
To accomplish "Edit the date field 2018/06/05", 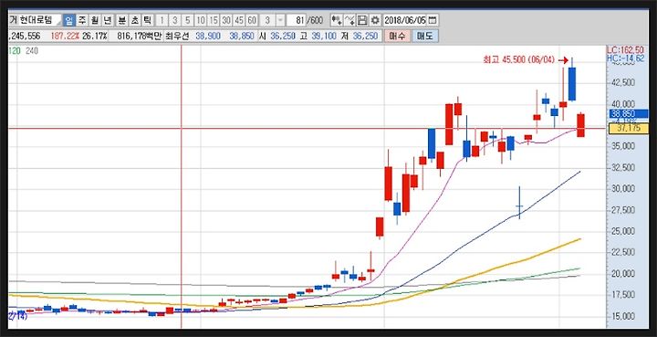I will pyautogui.click(x=405, y=20).
